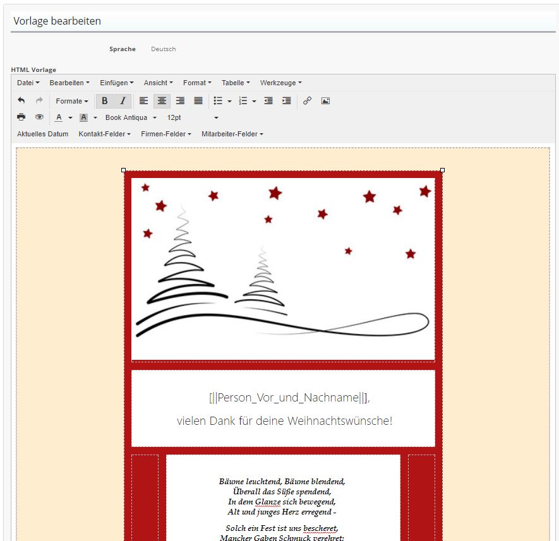Expand the Firmen-Felder dropdown

166,134
